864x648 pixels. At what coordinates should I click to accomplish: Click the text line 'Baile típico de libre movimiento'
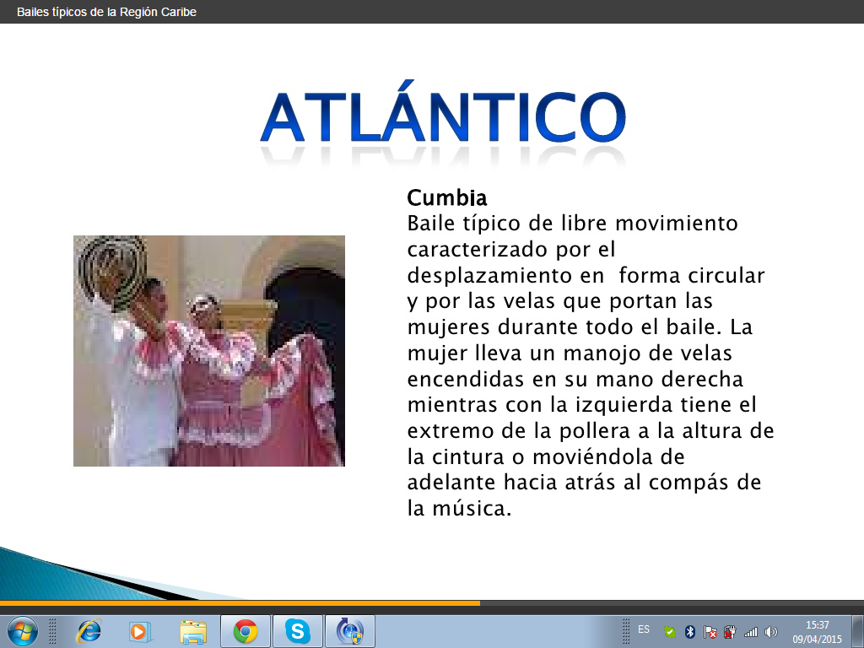pos(573,224)
